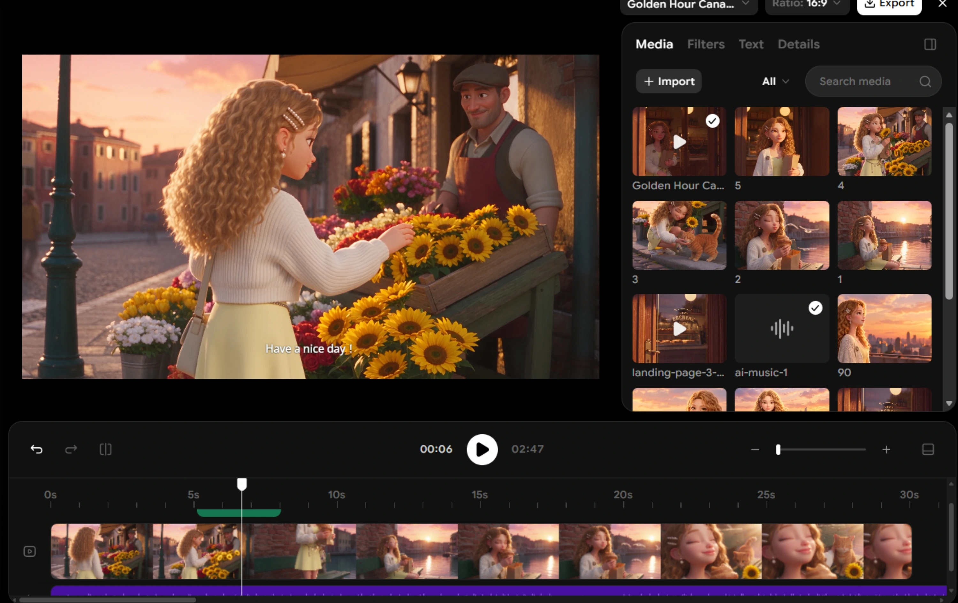958x603 pixels.
Task: Switch to the Details tab
Action: (798, 44)
